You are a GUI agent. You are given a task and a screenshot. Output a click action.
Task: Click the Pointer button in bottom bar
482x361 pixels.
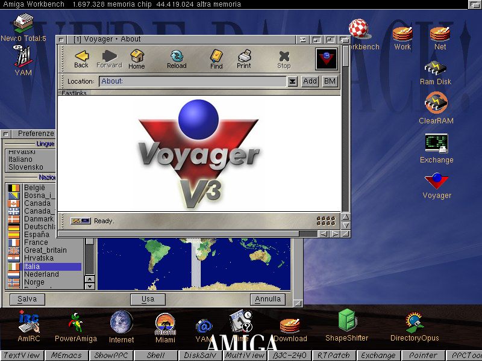point(423,356)
